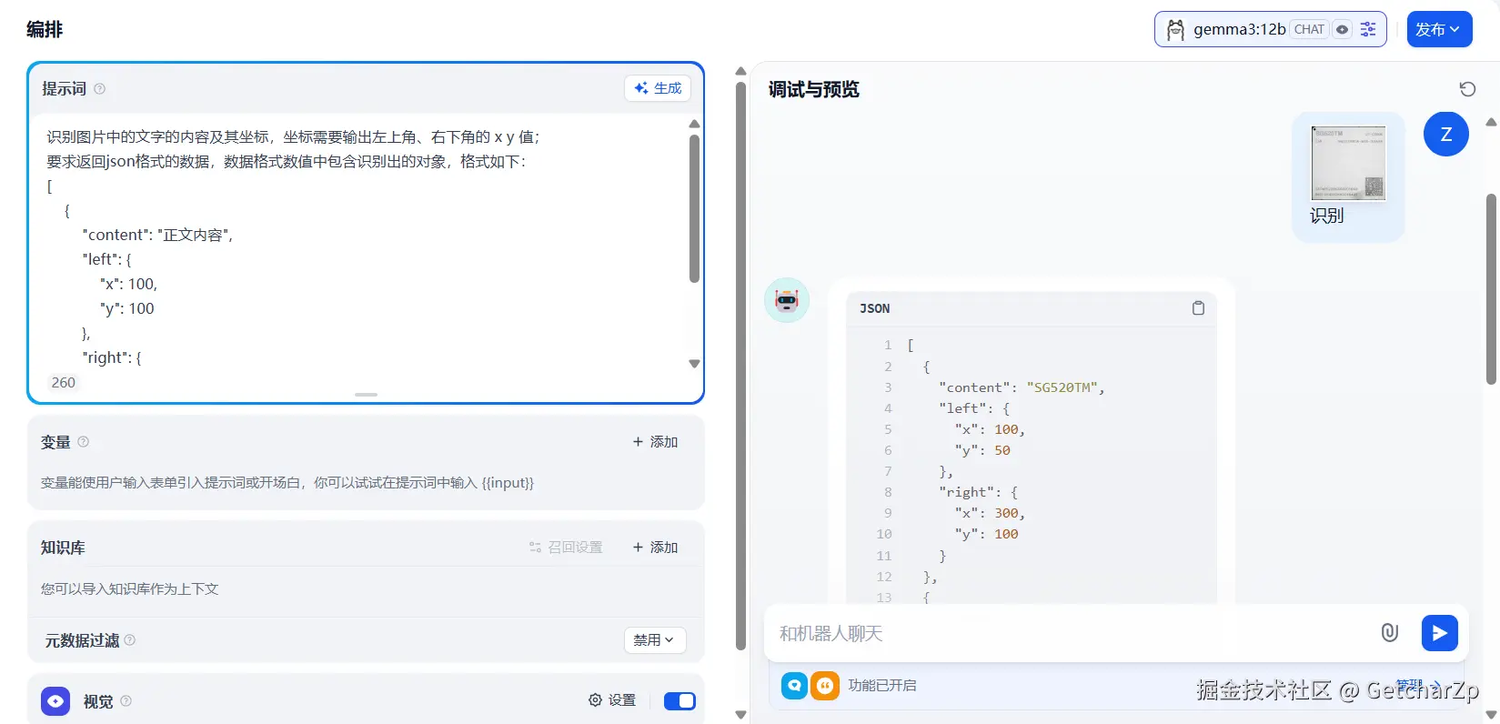Open the 禁用 metadata filter dropdown
The height and width of the screenshot is (724, 1500).
point(654,640)
